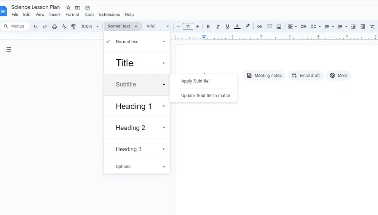Decrease indent icon
The height and width of the screenshot is (215, 378).
click(x=353, y=26)
